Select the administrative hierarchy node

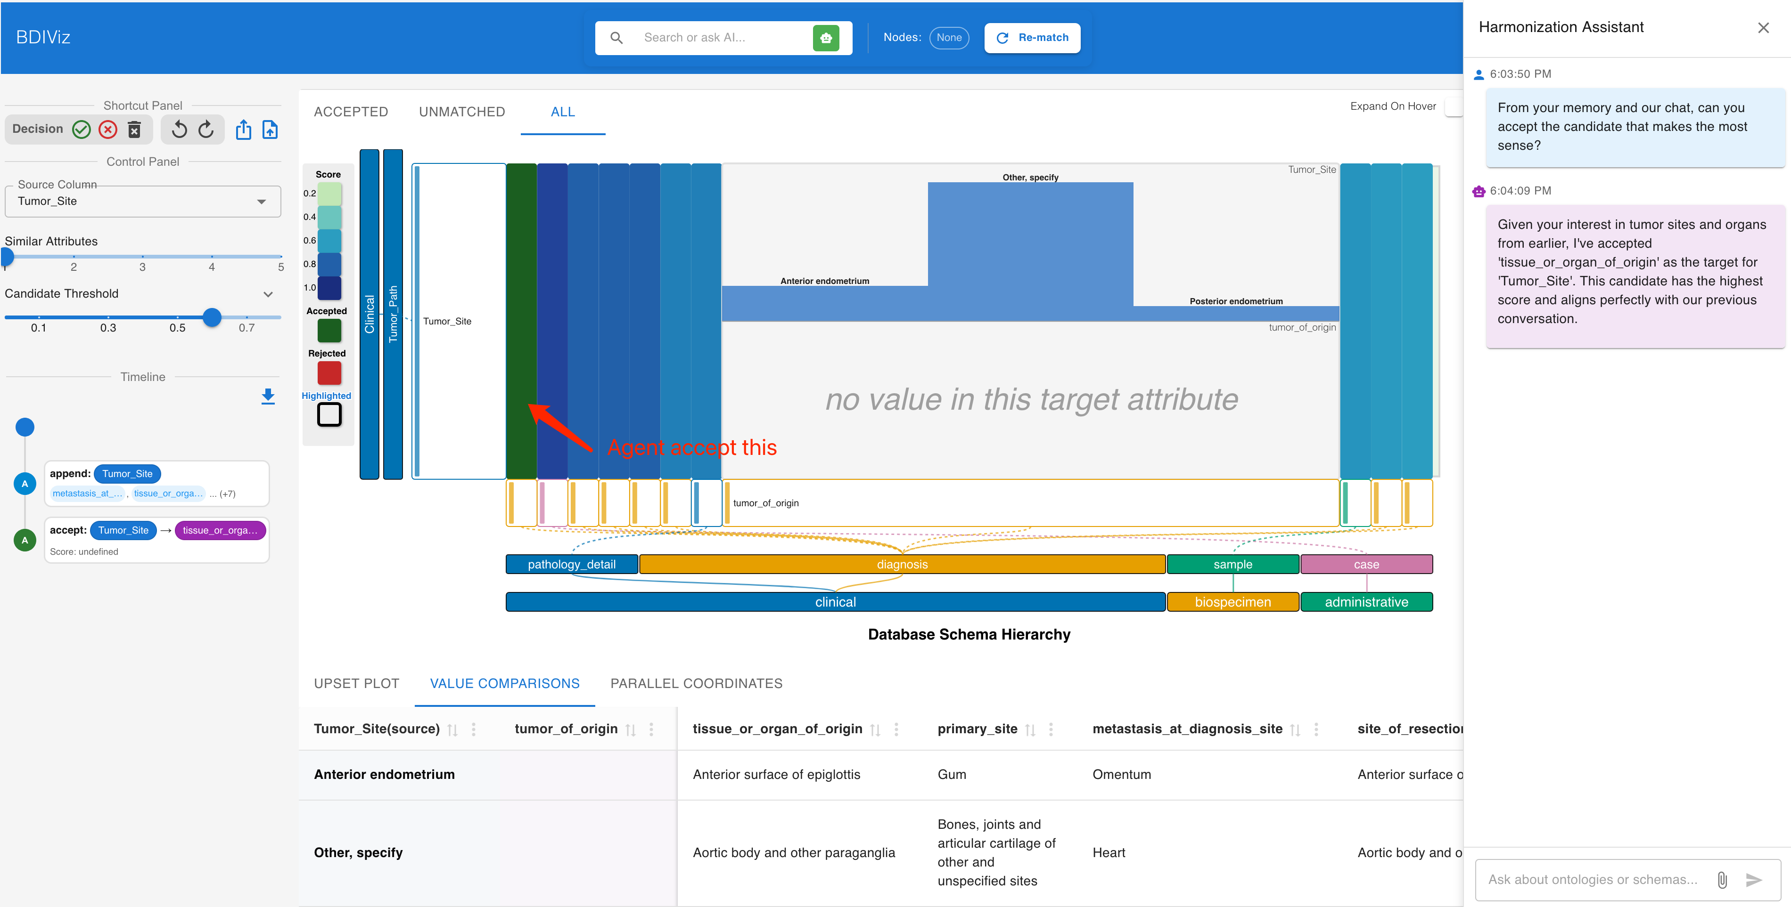tap(1366, 601)
